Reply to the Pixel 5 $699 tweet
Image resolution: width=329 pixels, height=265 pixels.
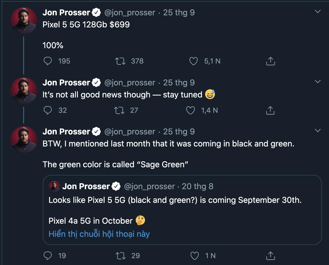(48, 61)
